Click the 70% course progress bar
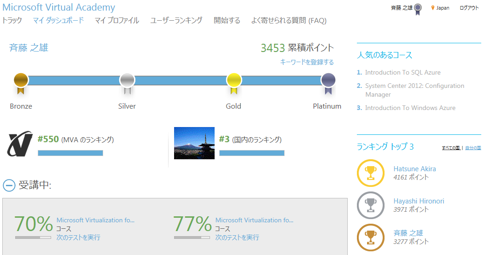Screen dimensions: 484x255 point(33,238)
